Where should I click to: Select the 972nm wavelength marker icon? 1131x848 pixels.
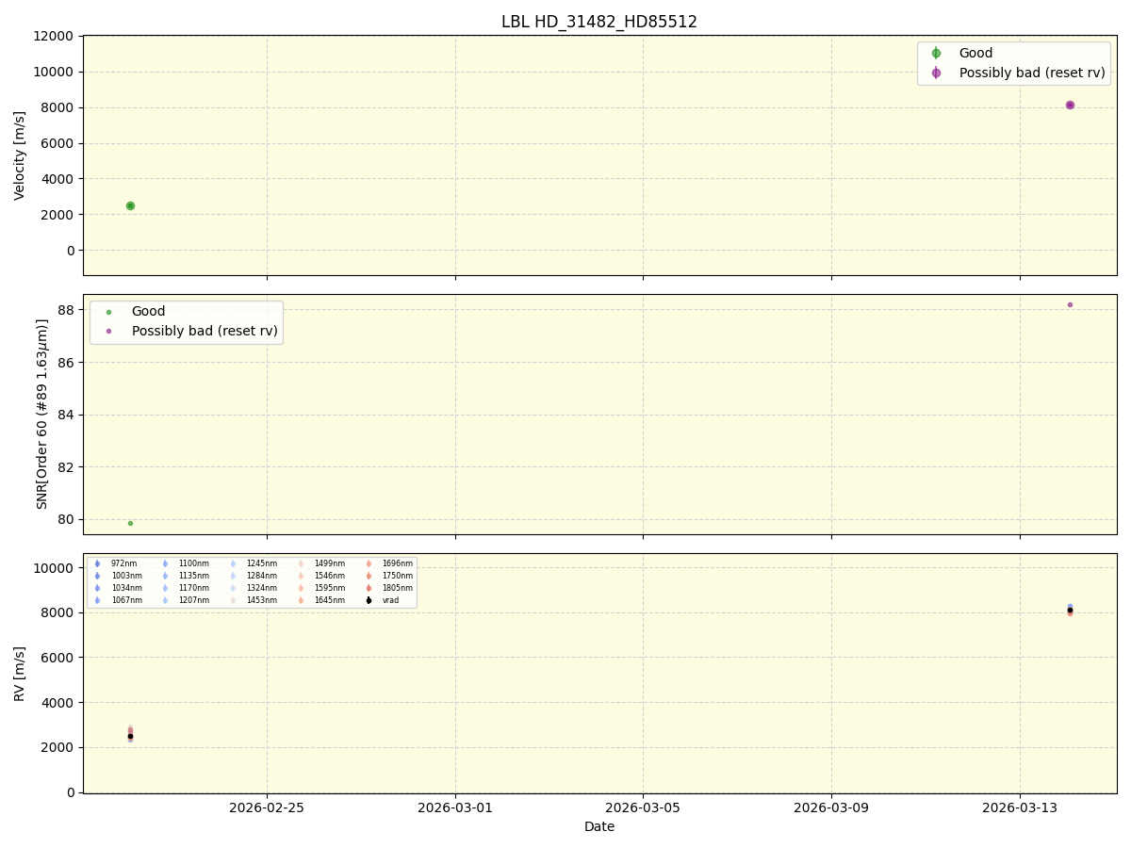coord(96,563)
